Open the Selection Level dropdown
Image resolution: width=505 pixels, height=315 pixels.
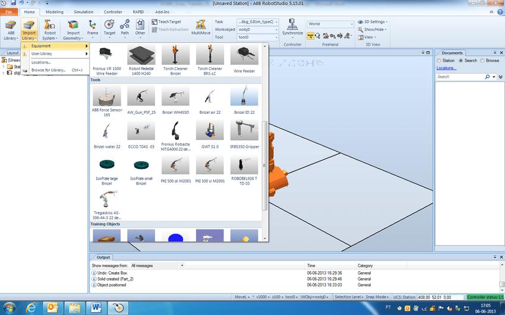(x=349, y=297)
